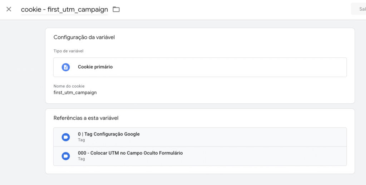Click the folder icon beside the variable name
366x185 pixels.
coord(116,9)
